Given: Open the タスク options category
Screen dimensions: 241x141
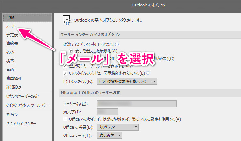Looking at the screenshot, I should coord(10,52).
